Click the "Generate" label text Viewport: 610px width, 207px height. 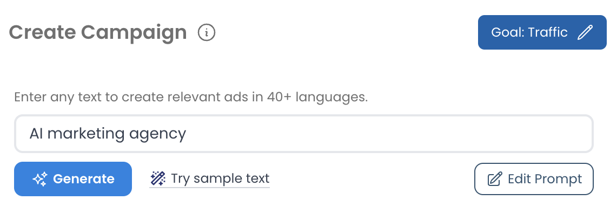click(x=84, y=179)
